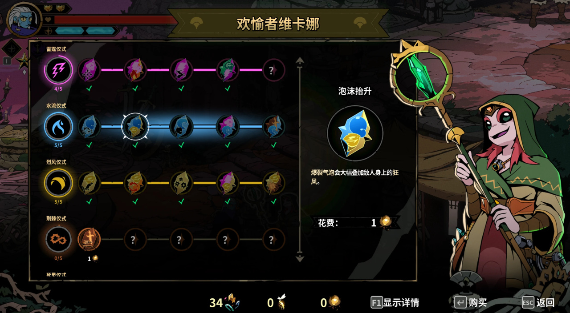
Task: Click the locked fifth 雷霆仪式 question-mark node
Action: point(273,70)
